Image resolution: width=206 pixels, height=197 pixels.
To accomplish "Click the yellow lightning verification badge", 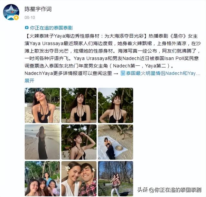I will click(x=16, y=17).
